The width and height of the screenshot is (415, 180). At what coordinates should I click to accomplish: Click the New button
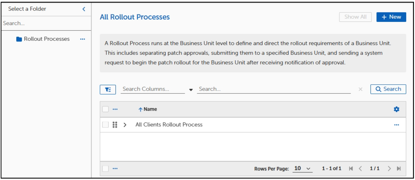click(391, 17)
